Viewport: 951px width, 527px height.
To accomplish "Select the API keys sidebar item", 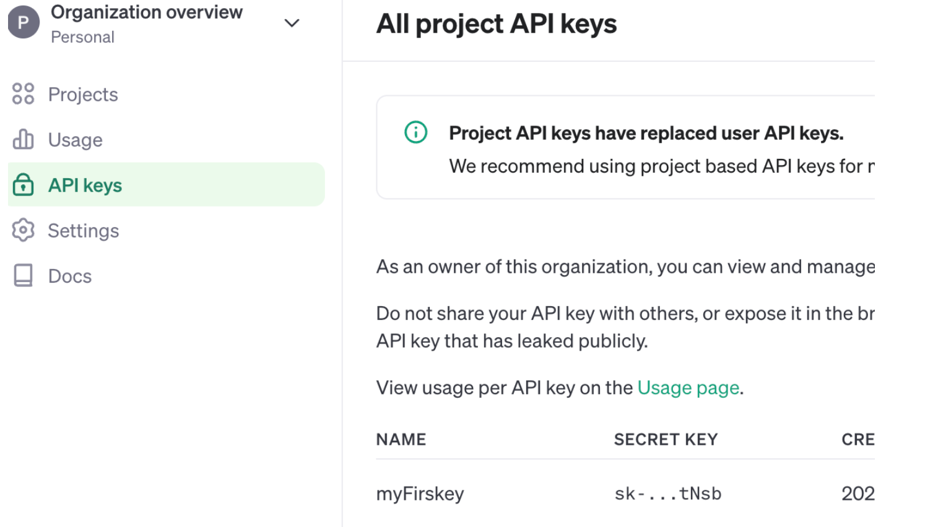I will pos(166,184).
